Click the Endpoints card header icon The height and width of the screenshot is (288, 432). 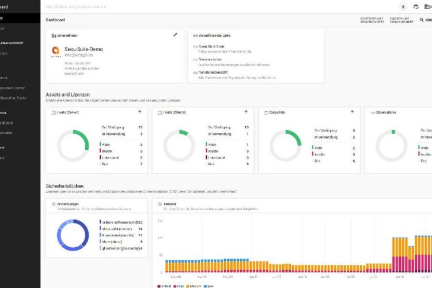pyautogui.click(x=266, y=112)
